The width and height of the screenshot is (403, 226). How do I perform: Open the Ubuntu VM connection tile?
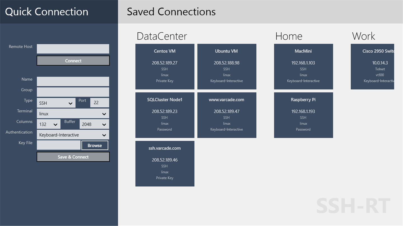(x=227, y=66)
